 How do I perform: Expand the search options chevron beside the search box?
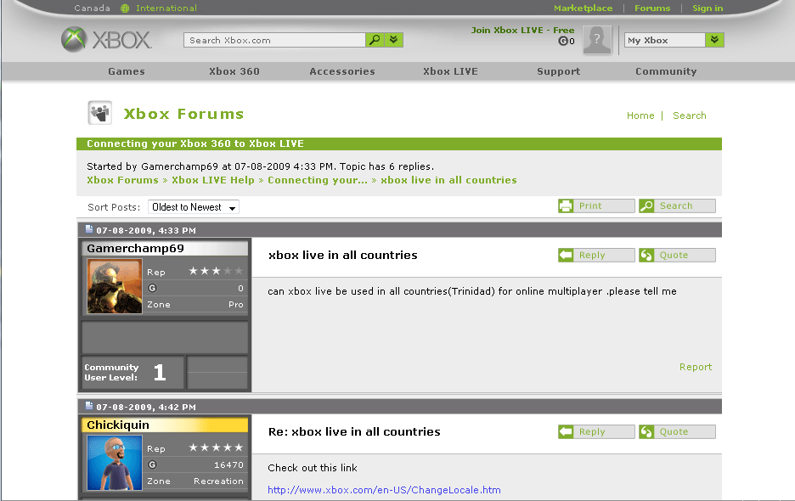tap(392, 39)
